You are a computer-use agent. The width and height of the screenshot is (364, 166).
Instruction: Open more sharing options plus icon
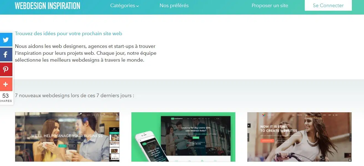click(6, 84)
